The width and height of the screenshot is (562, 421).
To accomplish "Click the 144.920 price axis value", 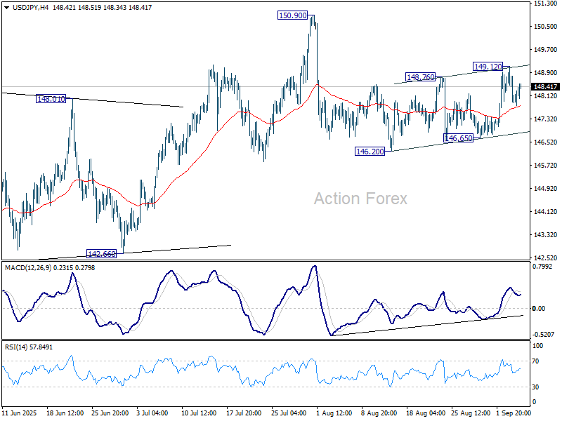I will (546, 188).
